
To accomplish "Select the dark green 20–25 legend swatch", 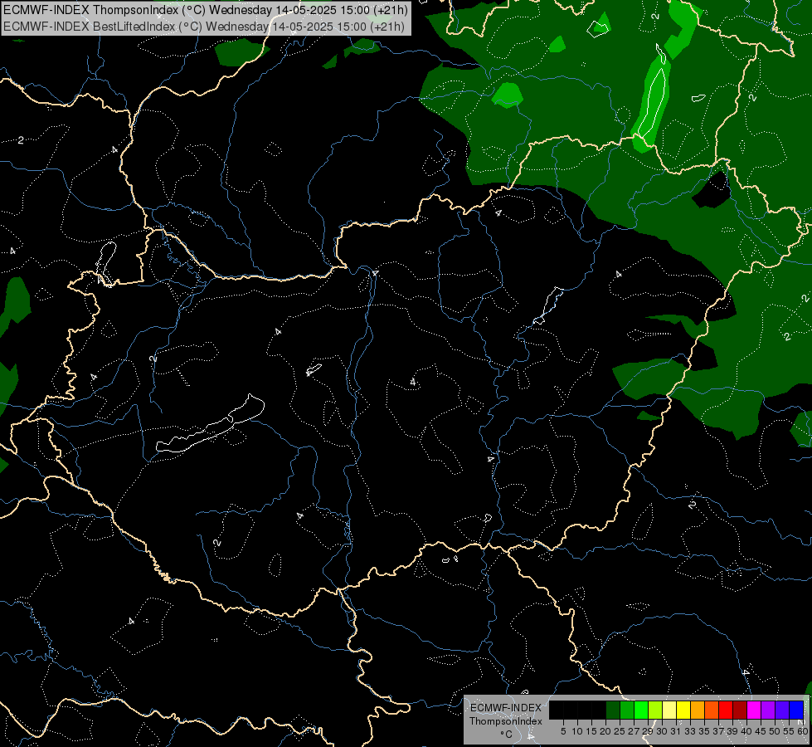I will click(613, 710).
